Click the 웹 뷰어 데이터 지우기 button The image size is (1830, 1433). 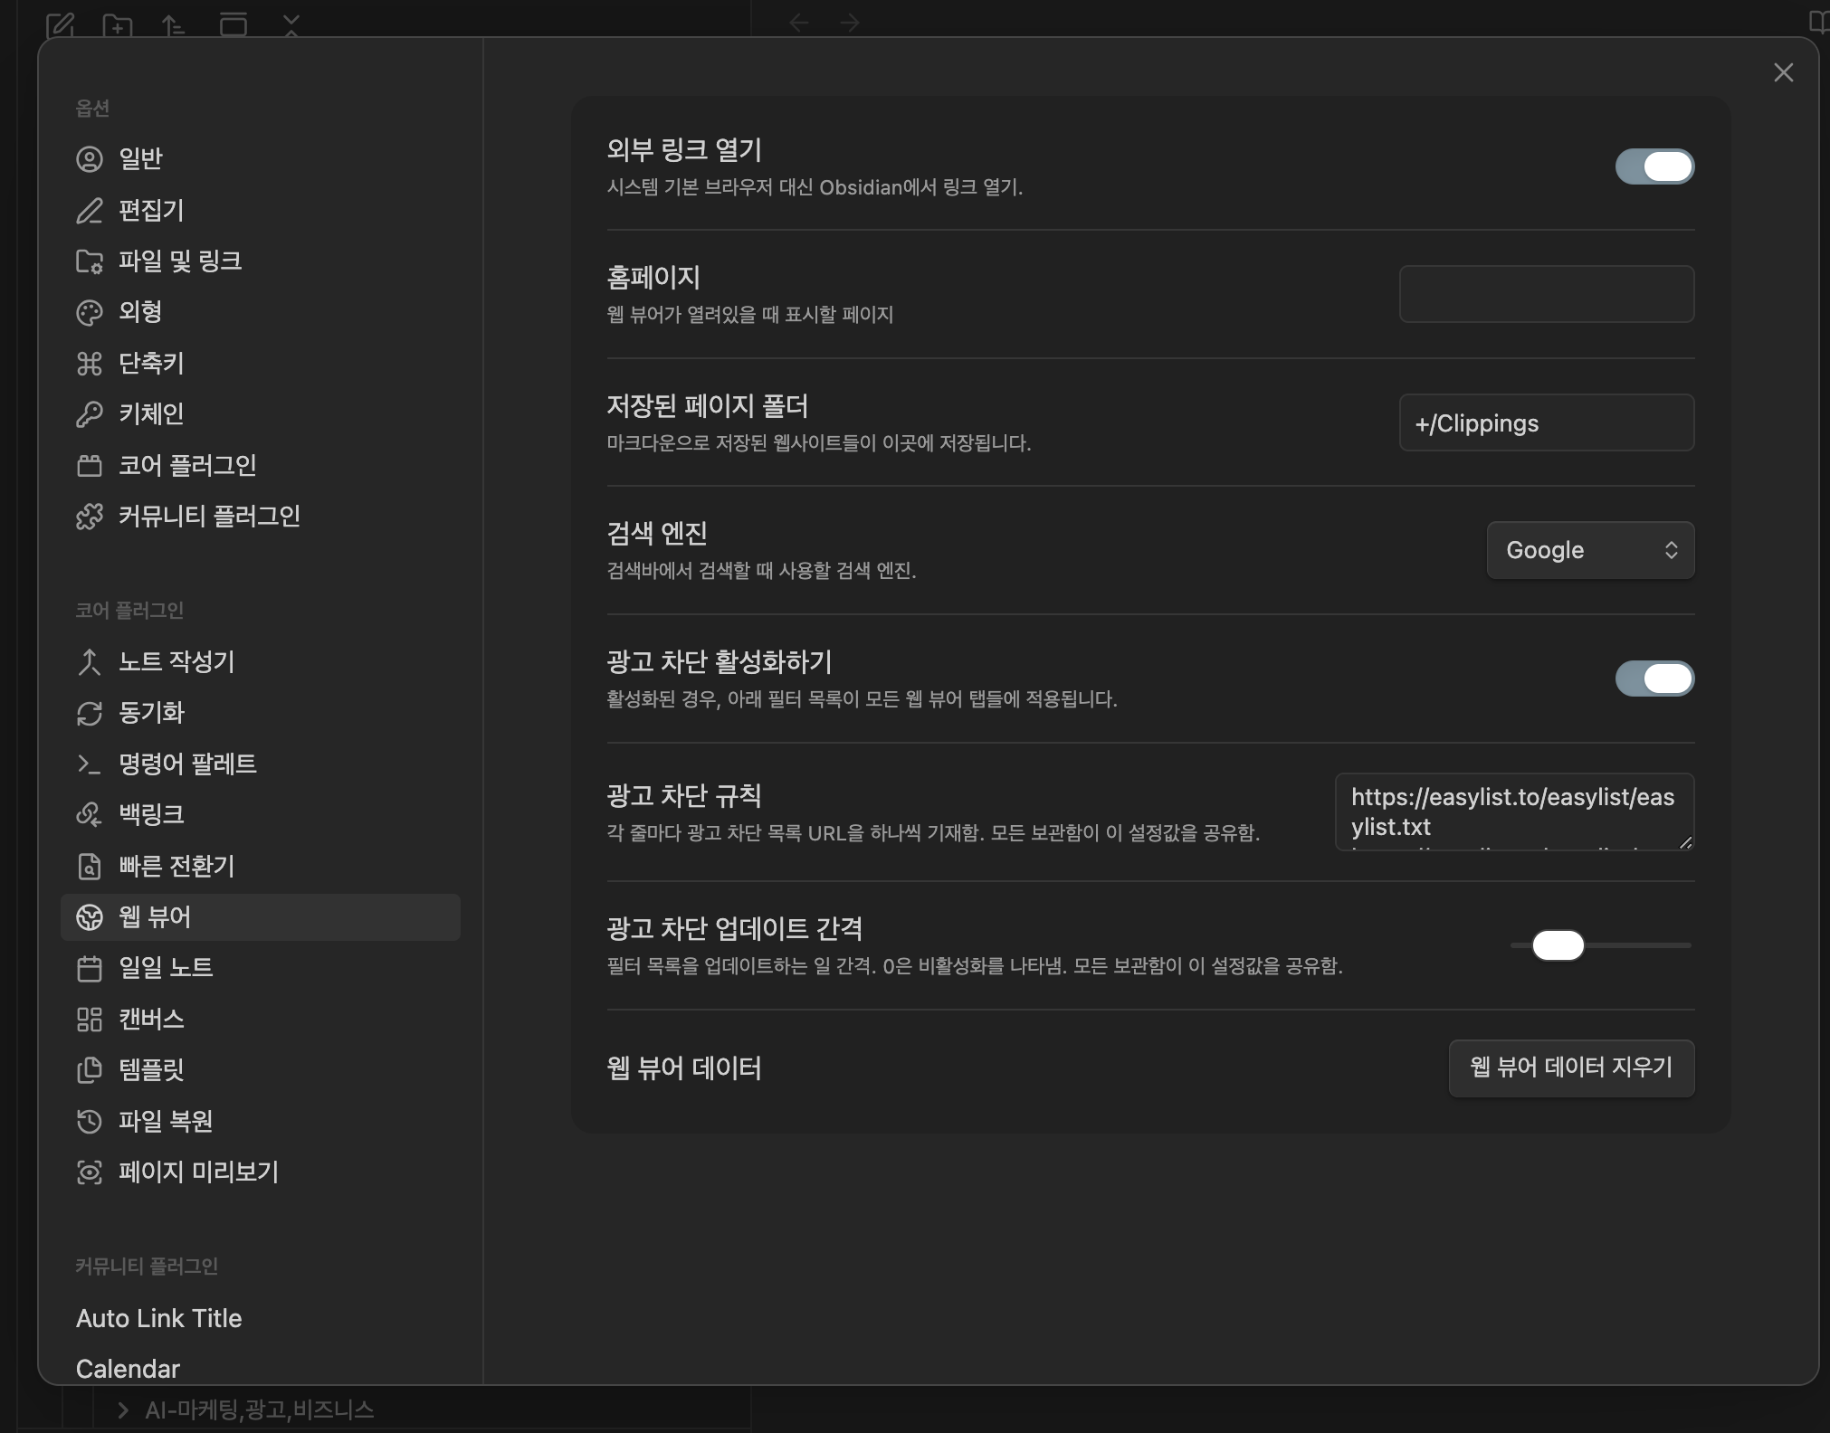1571,1068
